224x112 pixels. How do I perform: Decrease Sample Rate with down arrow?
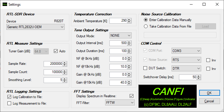[x=65, y=65]
